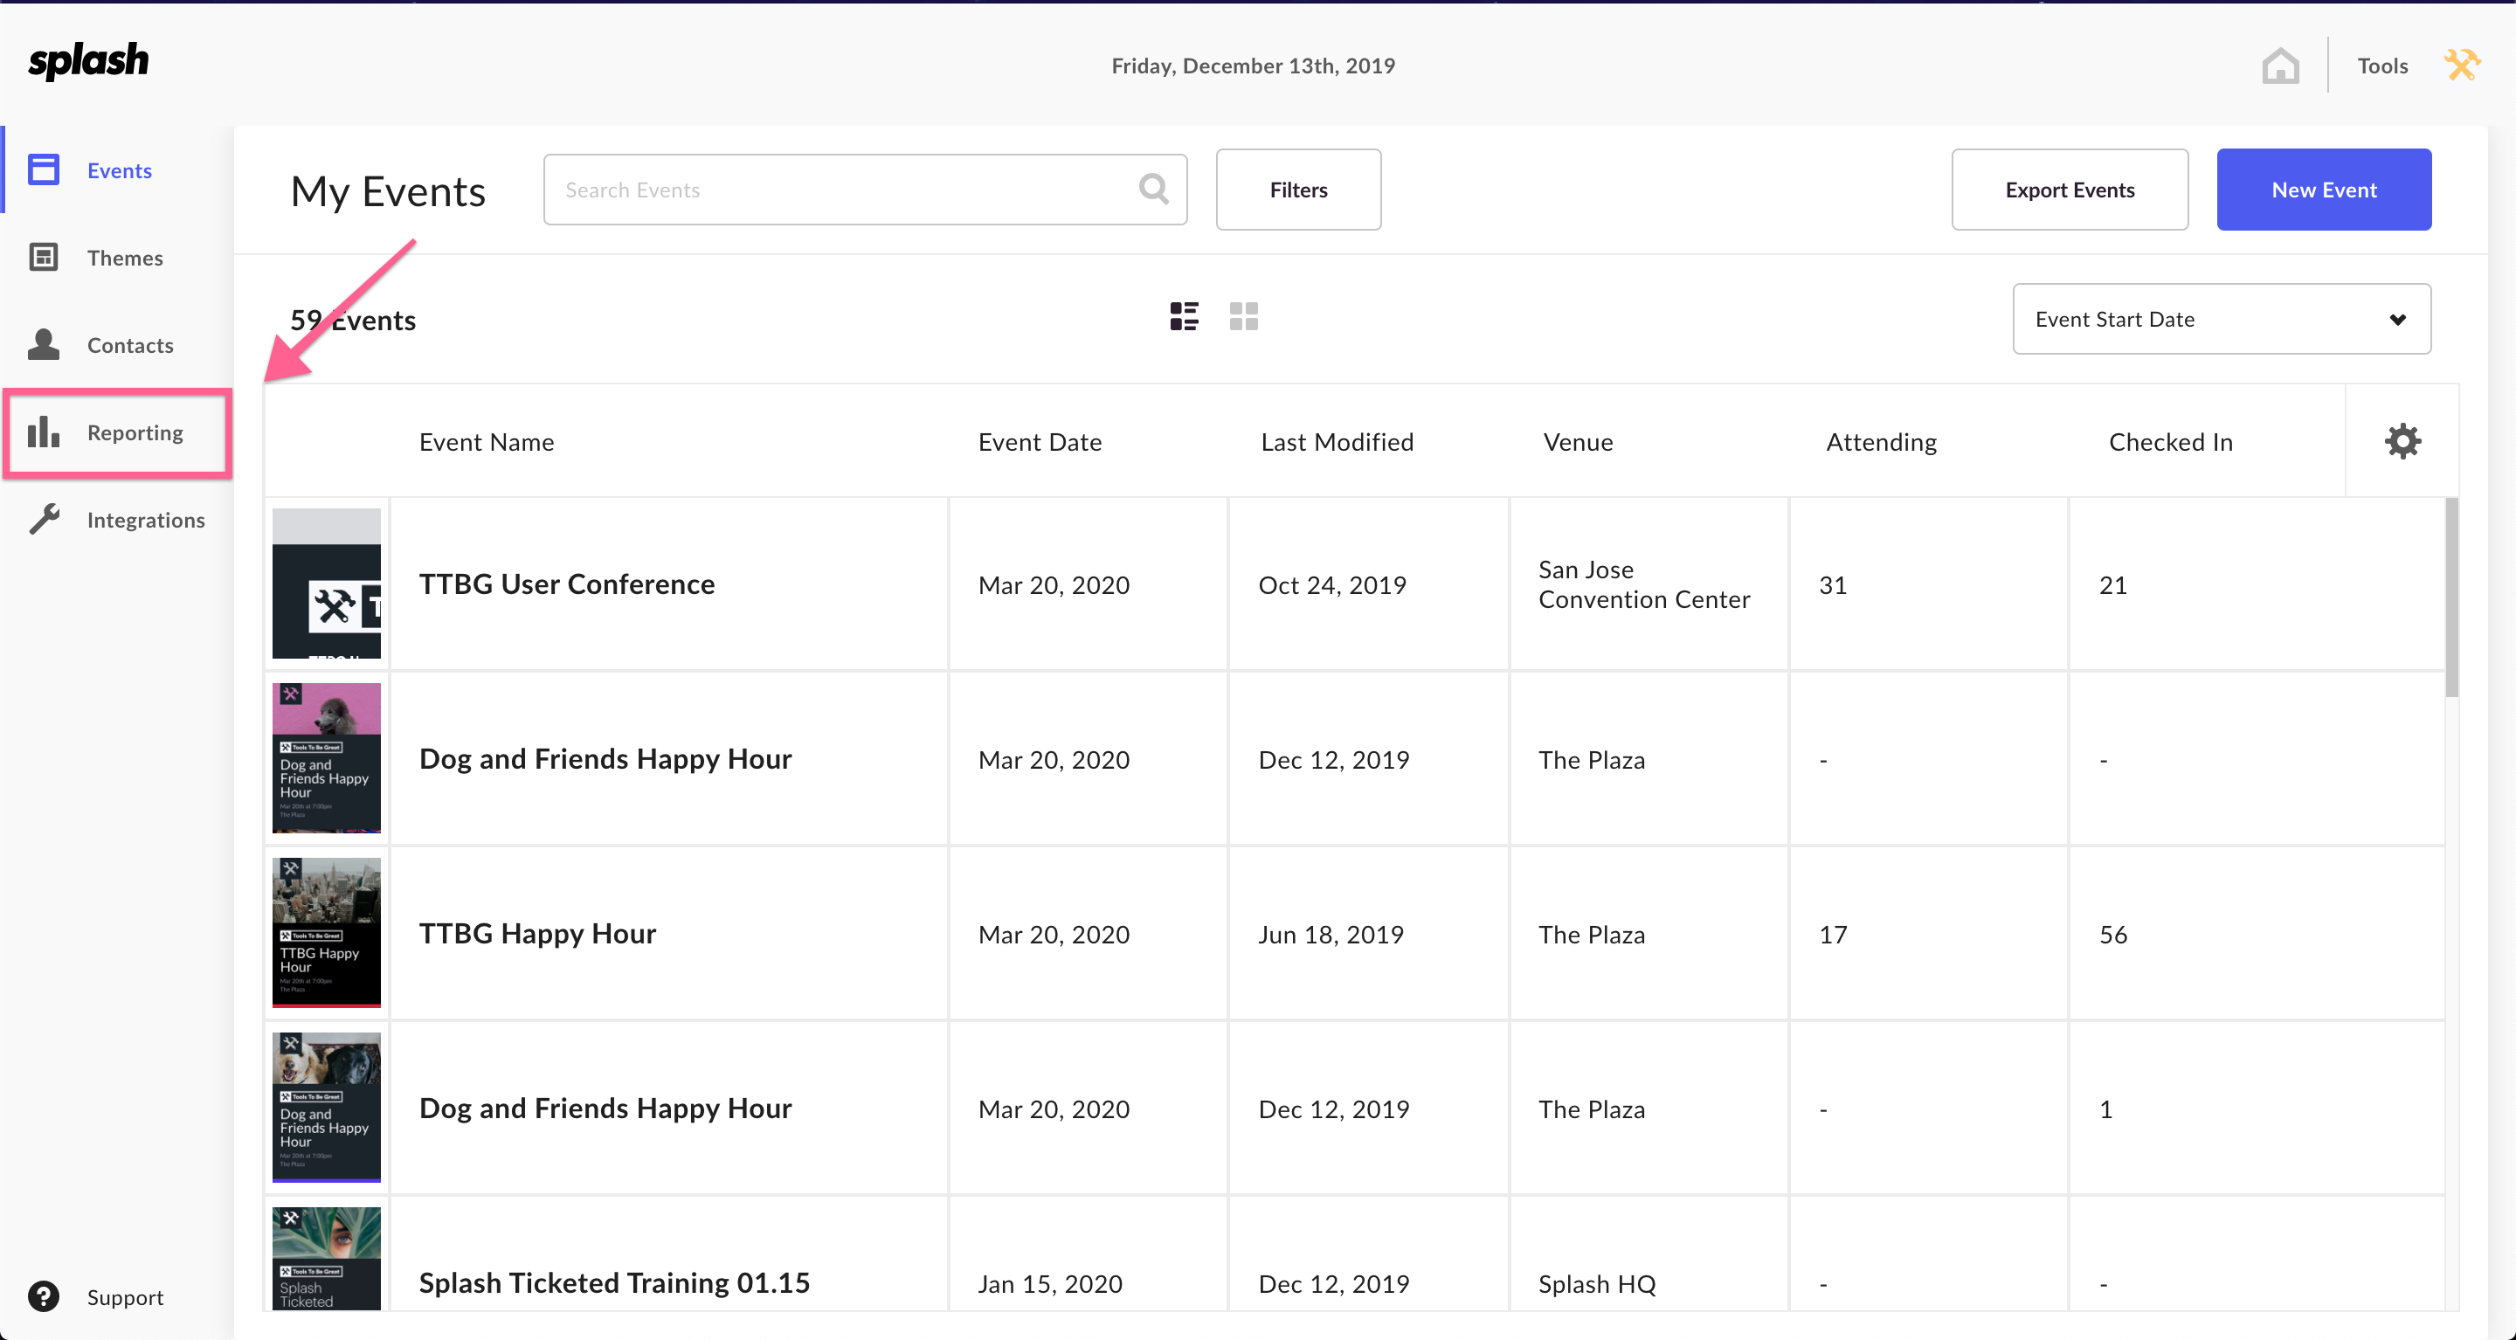Open Splash Ticketed Training 01.15 event

614,1282
